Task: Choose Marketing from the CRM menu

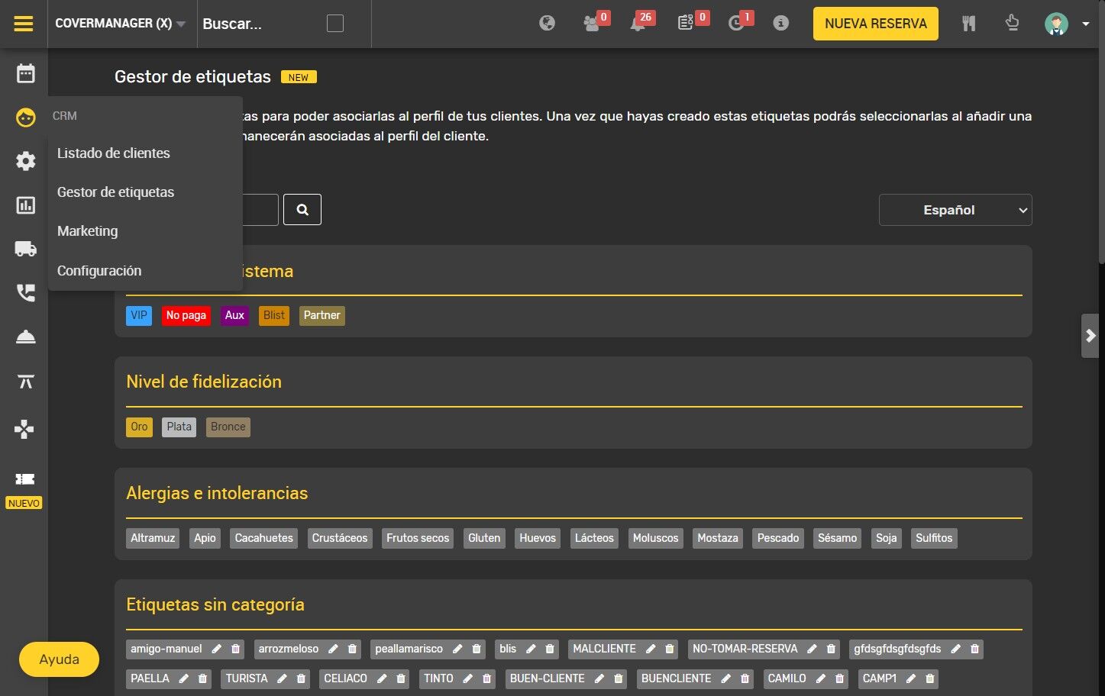Action: [x=88, y=231]
